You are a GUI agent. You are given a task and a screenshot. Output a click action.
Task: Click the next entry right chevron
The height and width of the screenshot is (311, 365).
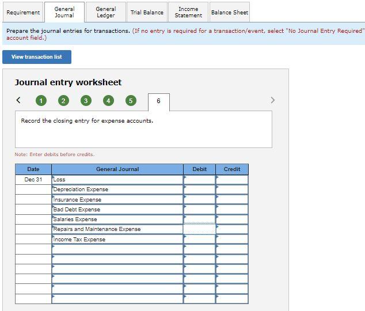click(272, 100)
